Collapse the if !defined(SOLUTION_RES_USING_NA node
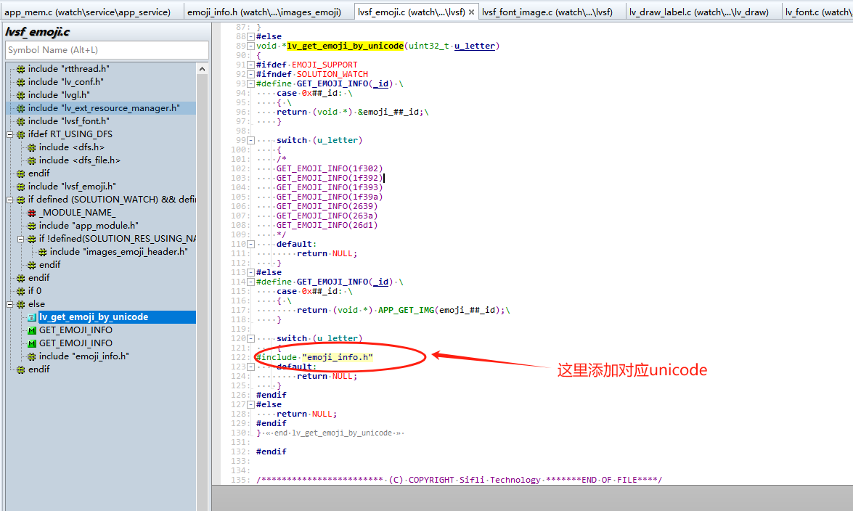 pyautogui.click(x=21, y=239)
